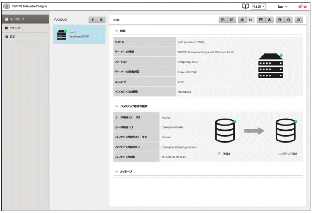Click the データ格納 database cylinder icon
312x213 pixels.
pos(225,130)
